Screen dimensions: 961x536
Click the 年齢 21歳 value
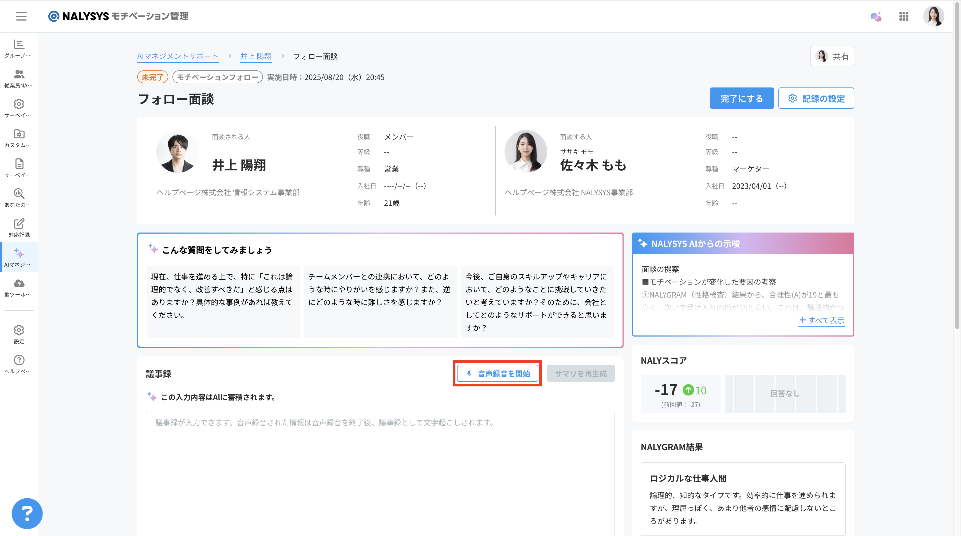click(x=392, y=203)
